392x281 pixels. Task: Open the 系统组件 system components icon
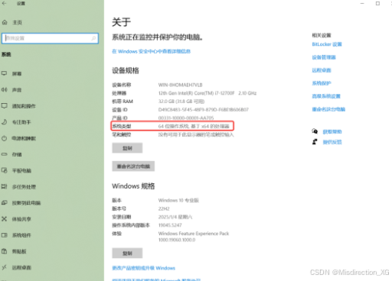[x=5, y=235]
